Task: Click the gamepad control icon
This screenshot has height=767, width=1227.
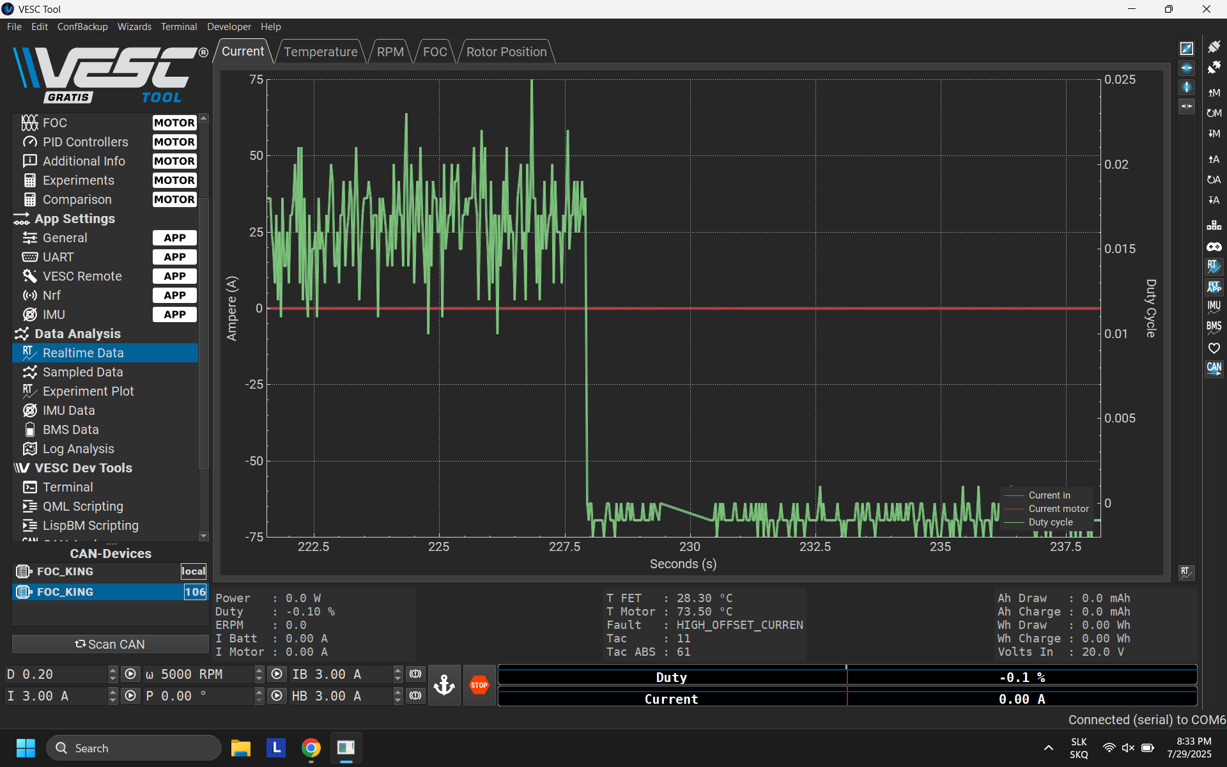Action: coord(1214,246)
